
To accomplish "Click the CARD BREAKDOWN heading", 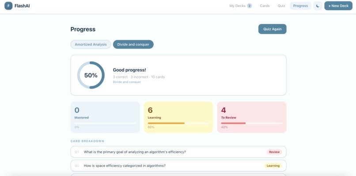I will (x=87, y=141).
